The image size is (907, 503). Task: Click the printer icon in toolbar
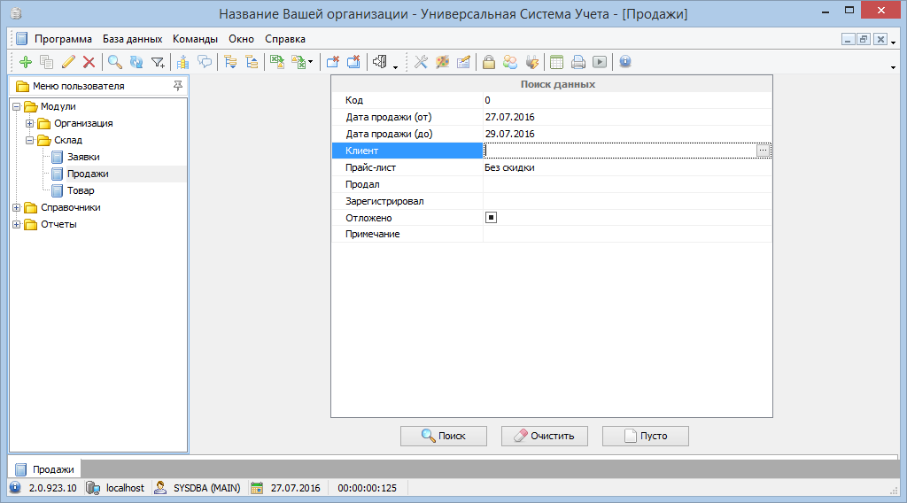pyautogui.click(x=578, y=62)
